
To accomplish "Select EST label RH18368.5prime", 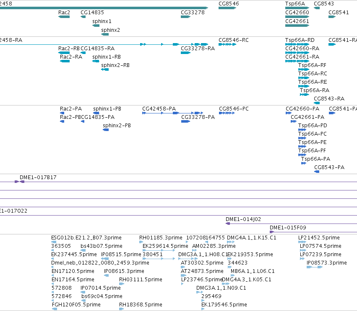I will (x=141, y=305).
